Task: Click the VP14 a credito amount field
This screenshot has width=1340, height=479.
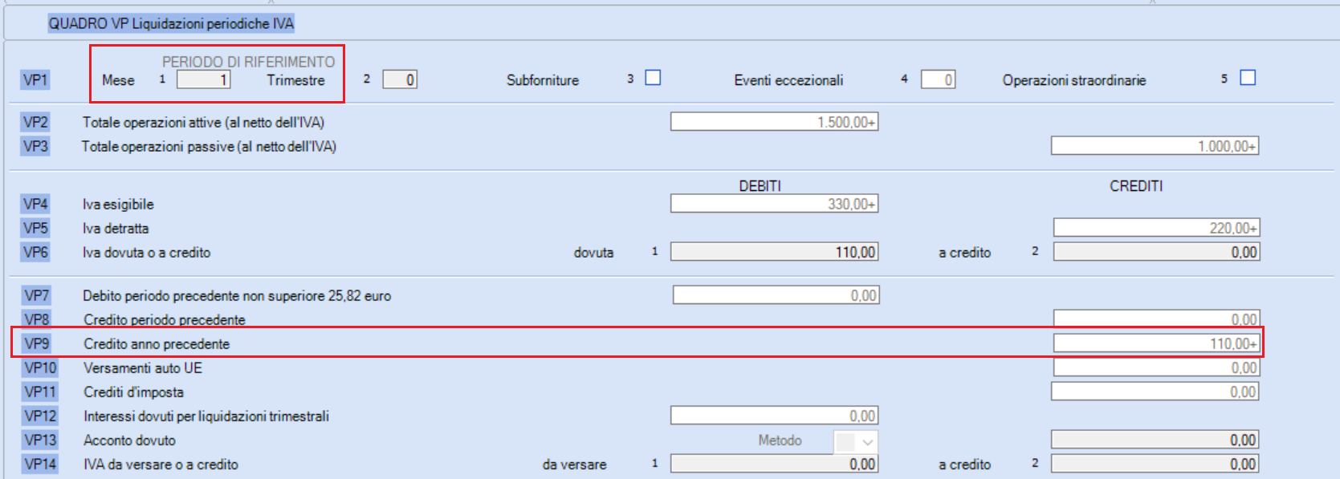Action: [x=1155, y=464]
